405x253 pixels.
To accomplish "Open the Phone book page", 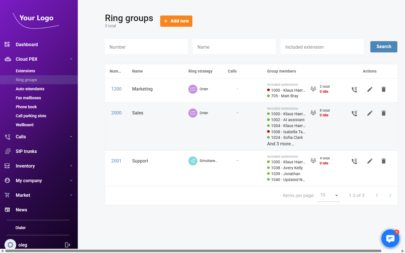I will tap(26, 107).
